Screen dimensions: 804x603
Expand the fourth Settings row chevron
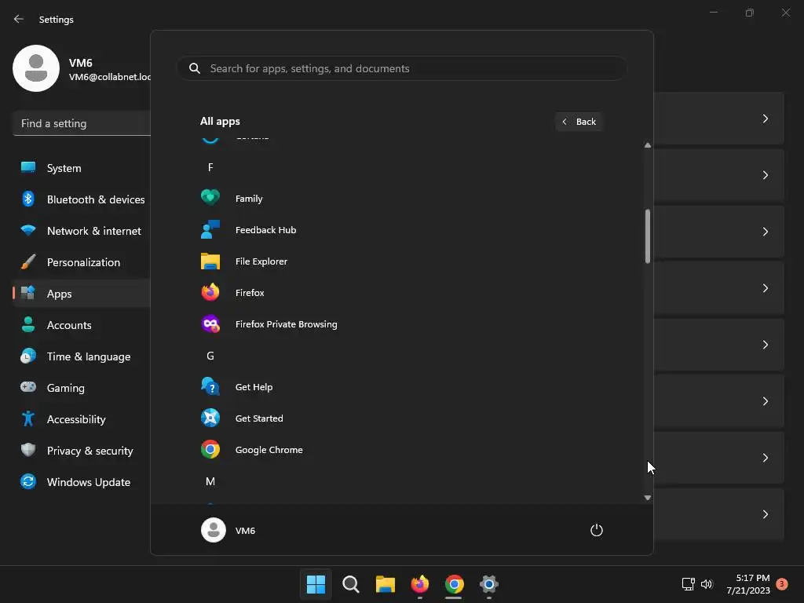(765, 288)
